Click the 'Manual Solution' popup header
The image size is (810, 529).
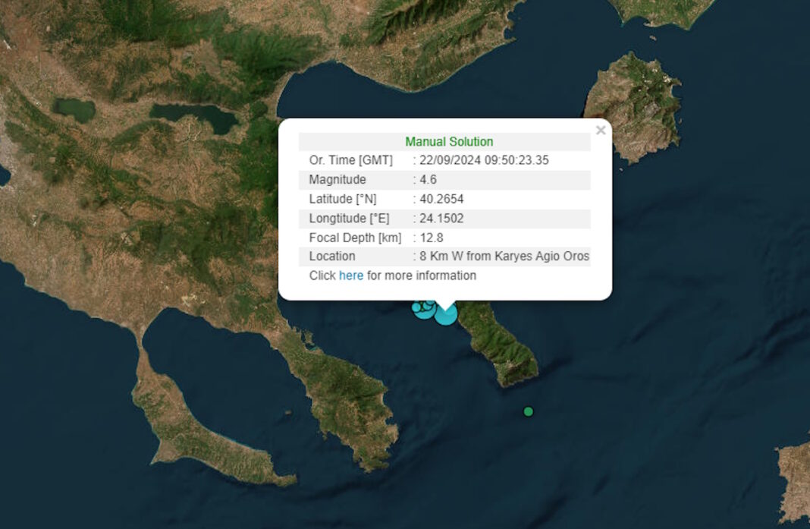pos(449,142)
